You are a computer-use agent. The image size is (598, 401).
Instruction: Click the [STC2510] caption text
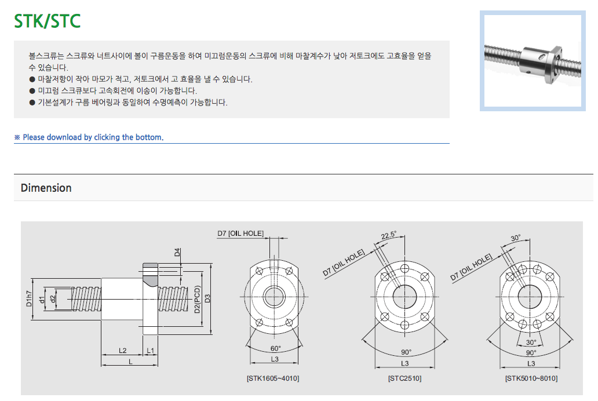[404, 378]
